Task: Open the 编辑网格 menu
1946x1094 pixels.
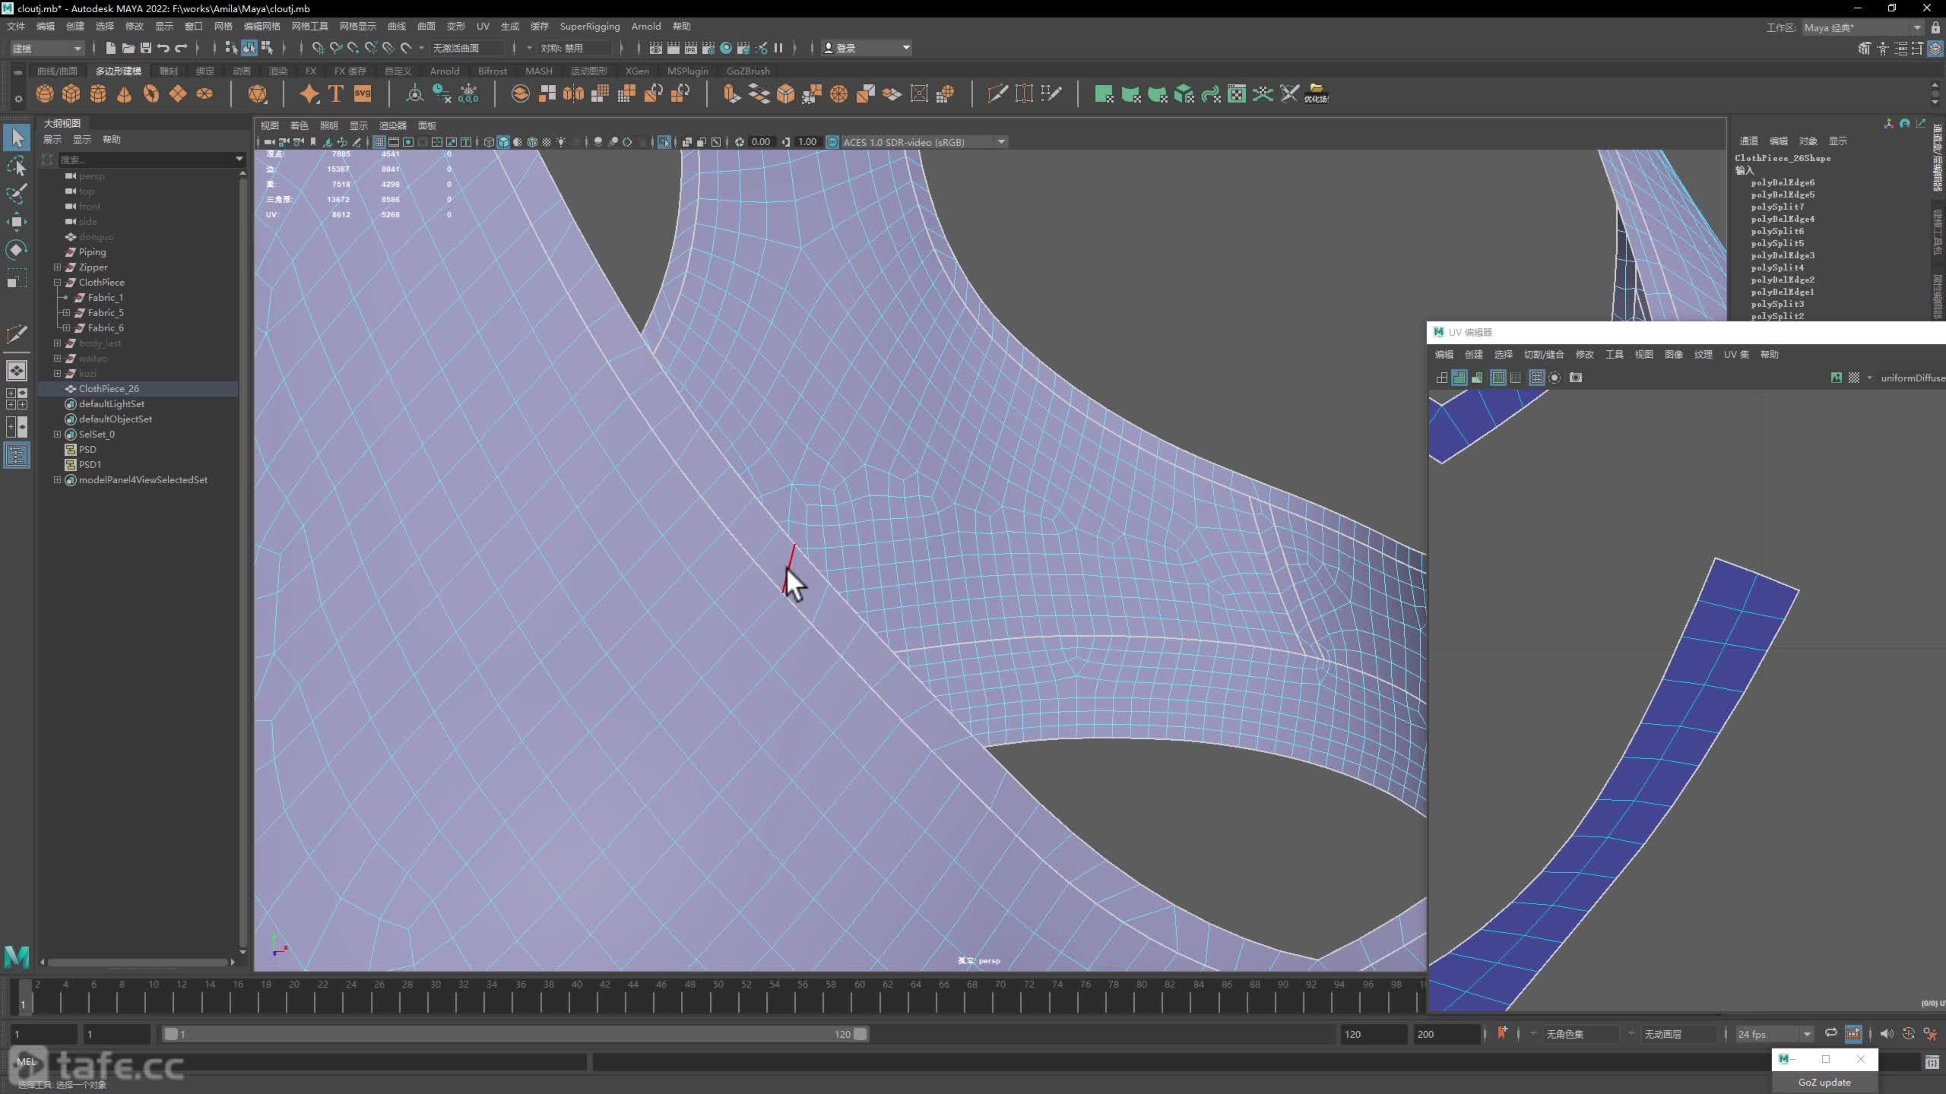Action: pos(261,26)
